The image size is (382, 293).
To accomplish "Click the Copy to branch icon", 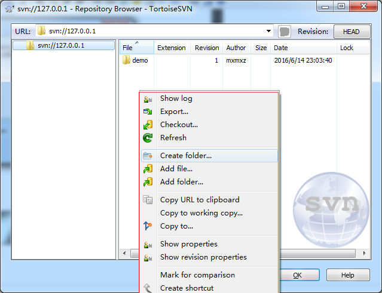I will pos(148,226).
